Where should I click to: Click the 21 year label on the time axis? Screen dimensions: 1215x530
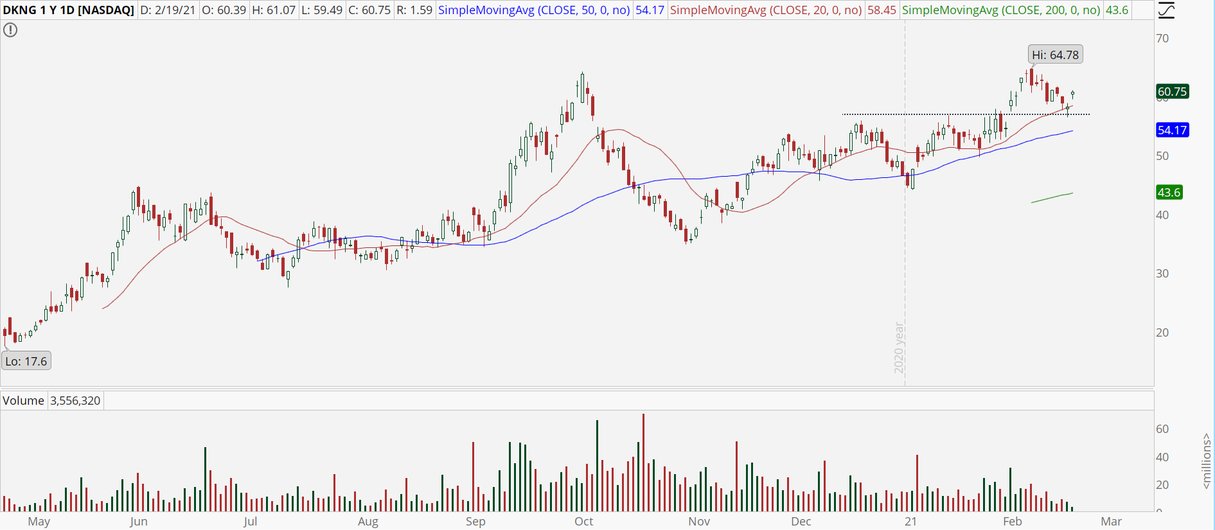[910, 522]
